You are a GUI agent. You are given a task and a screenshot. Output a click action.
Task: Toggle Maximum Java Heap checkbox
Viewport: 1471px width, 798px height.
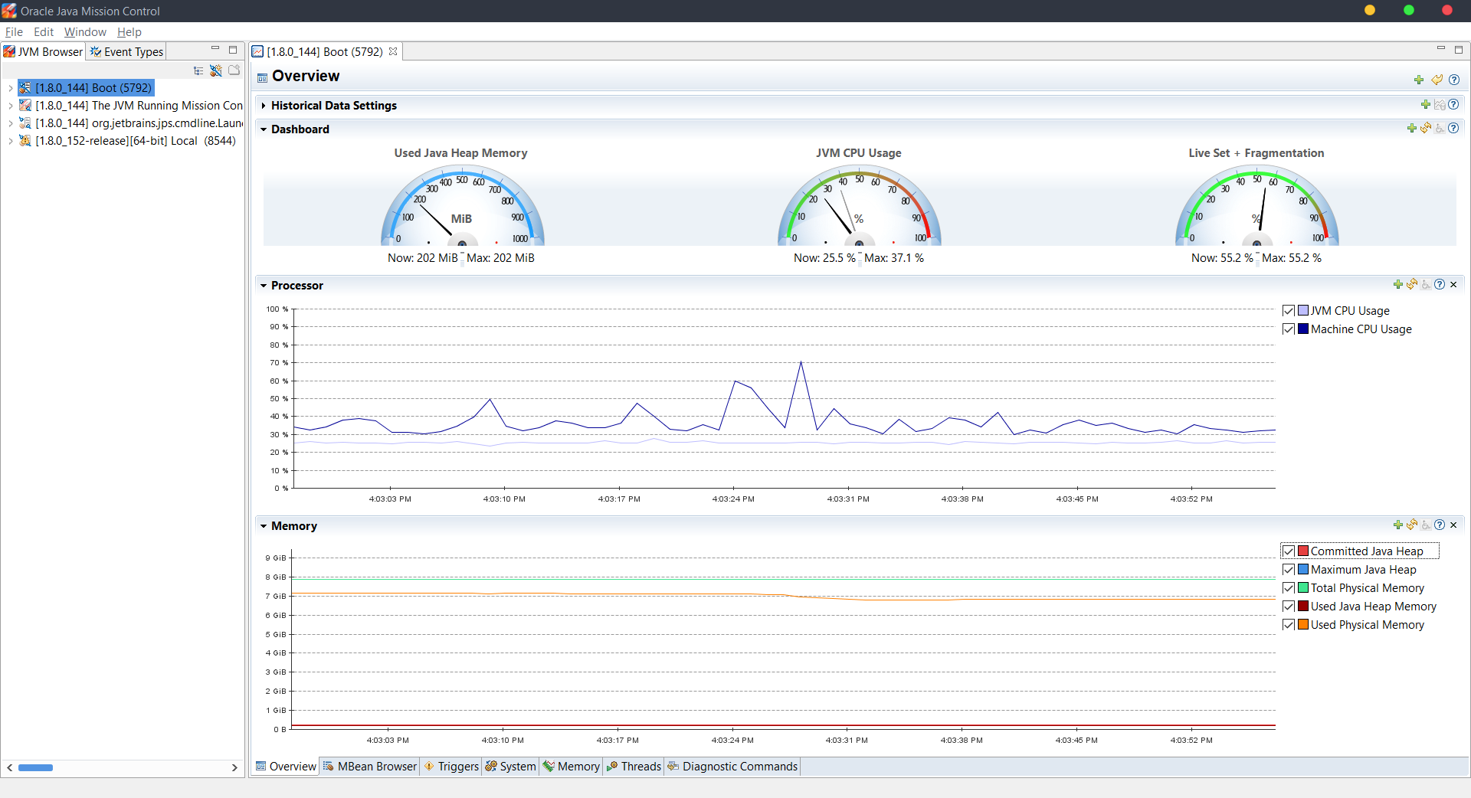[1289, 570]
